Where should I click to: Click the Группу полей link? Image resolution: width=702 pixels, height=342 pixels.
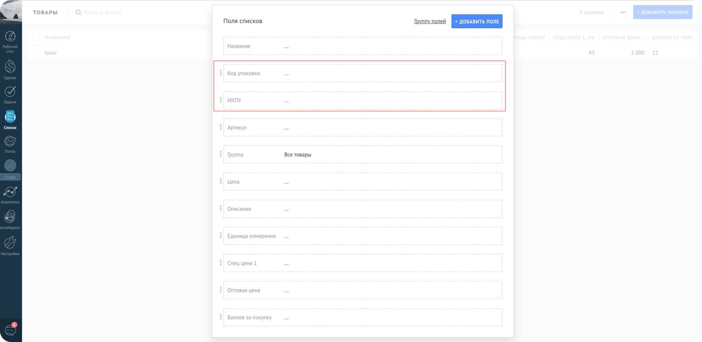[430, 21]
